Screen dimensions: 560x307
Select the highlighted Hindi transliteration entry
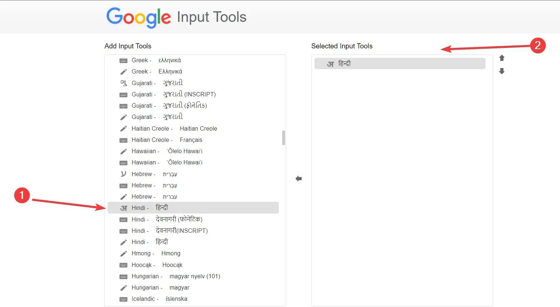[193, 208]
